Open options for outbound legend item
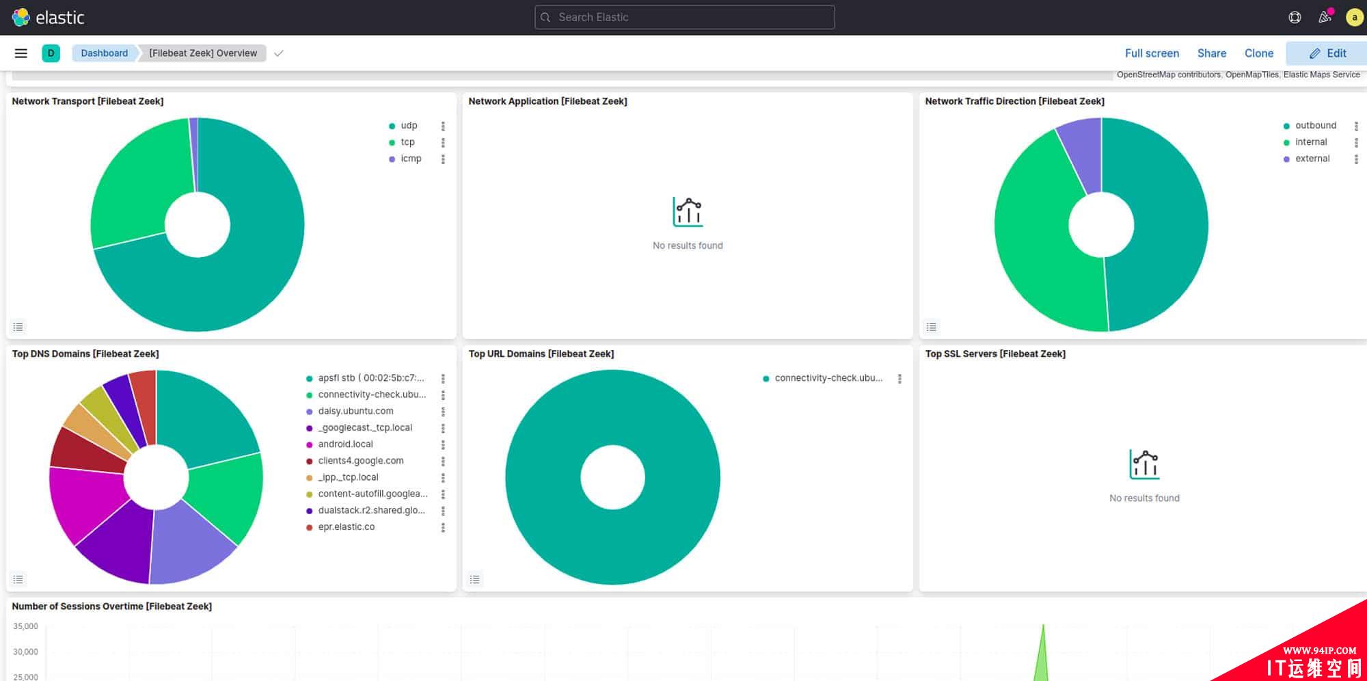1367x681 pixels. point(1356,126)
